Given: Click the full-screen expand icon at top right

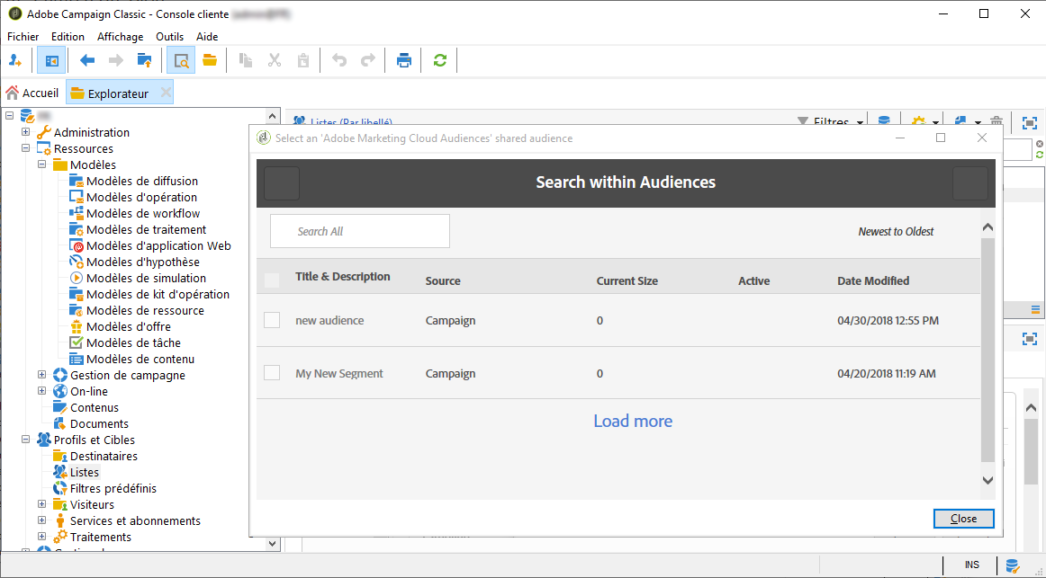Looking at the screenshot, I should [1029, 122].
